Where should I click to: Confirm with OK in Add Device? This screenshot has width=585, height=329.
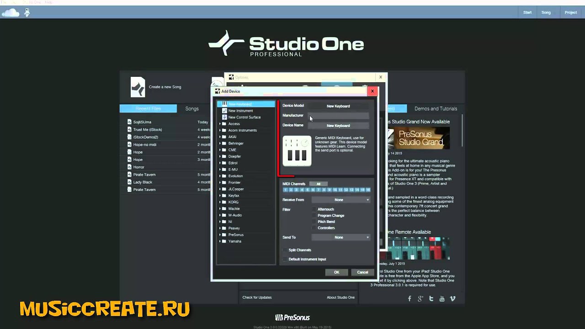coord(336,272)
